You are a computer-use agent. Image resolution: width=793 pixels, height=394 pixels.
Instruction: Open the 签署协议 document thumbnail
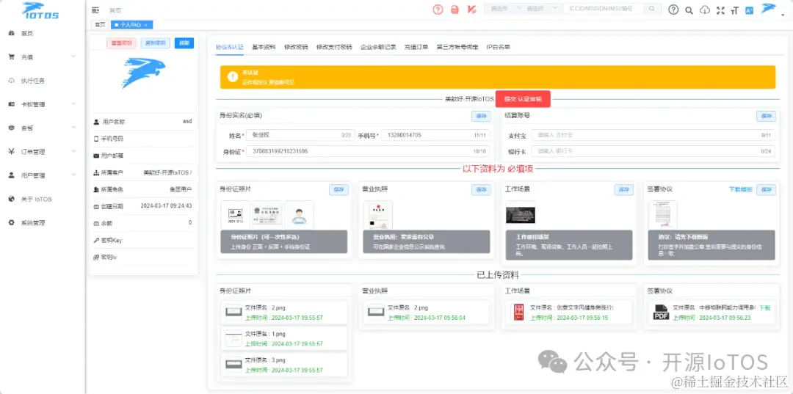662,215
